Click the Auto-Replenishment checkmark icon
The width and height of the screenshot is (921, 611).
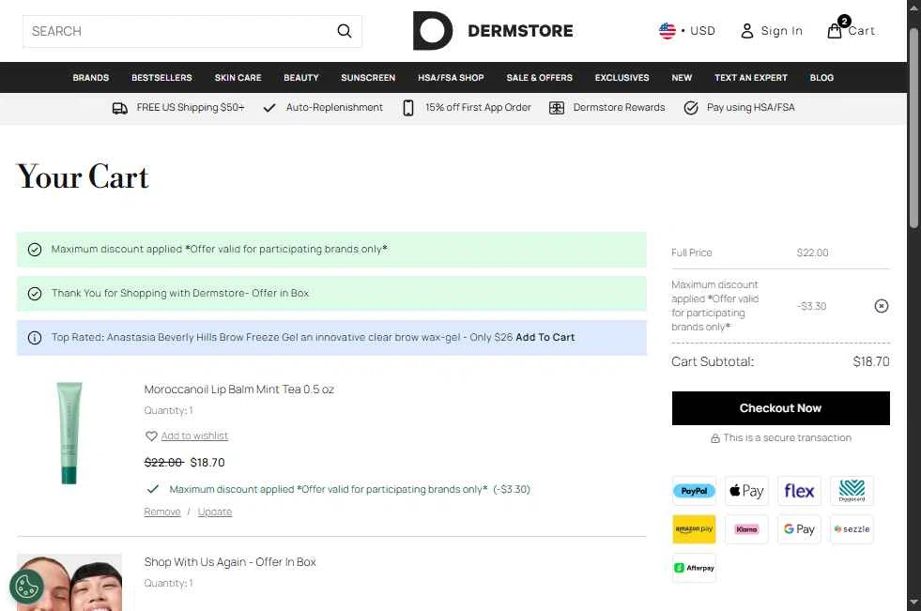point(269,108)
